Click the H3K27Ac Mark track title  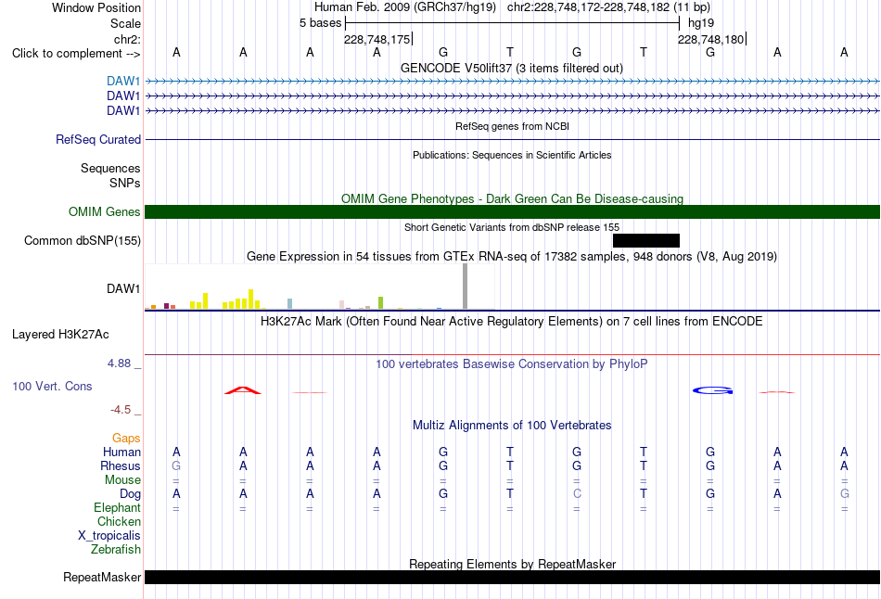click(x=511, y=322)
